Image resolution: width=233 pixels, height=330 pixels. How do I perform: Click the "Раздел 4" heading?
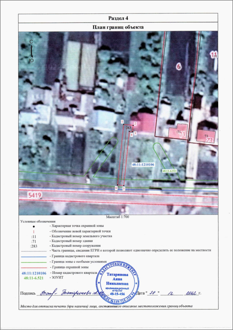tap(118, 18)
